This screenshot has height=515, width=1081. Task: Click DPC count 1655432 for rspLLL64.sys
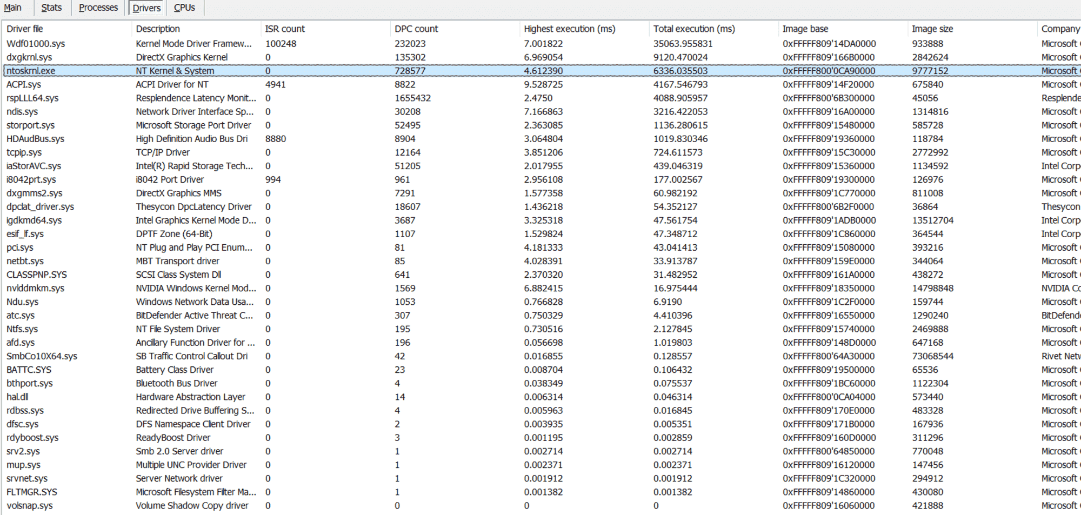412,98
